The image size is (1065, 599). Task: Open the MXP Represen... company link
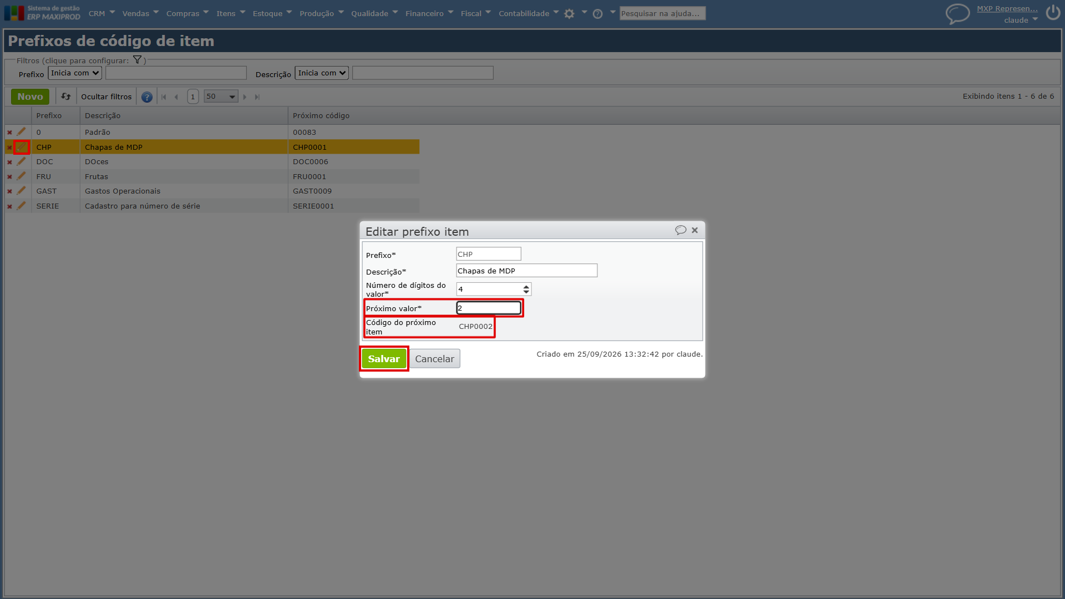click(x=1007, y=8)
